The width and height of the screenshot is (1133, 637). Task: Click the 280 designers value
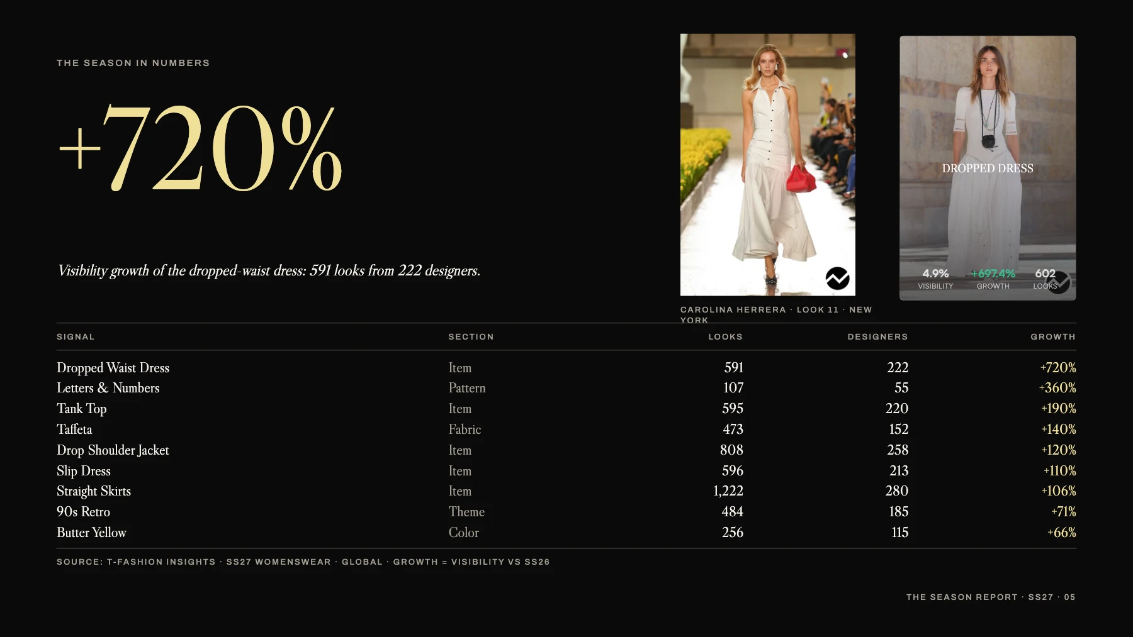coord(897,491)
